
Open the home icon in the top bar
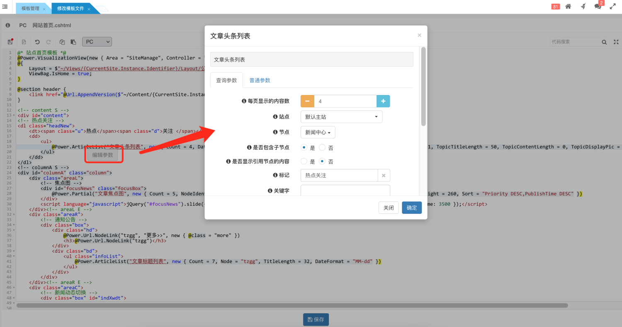568,6
